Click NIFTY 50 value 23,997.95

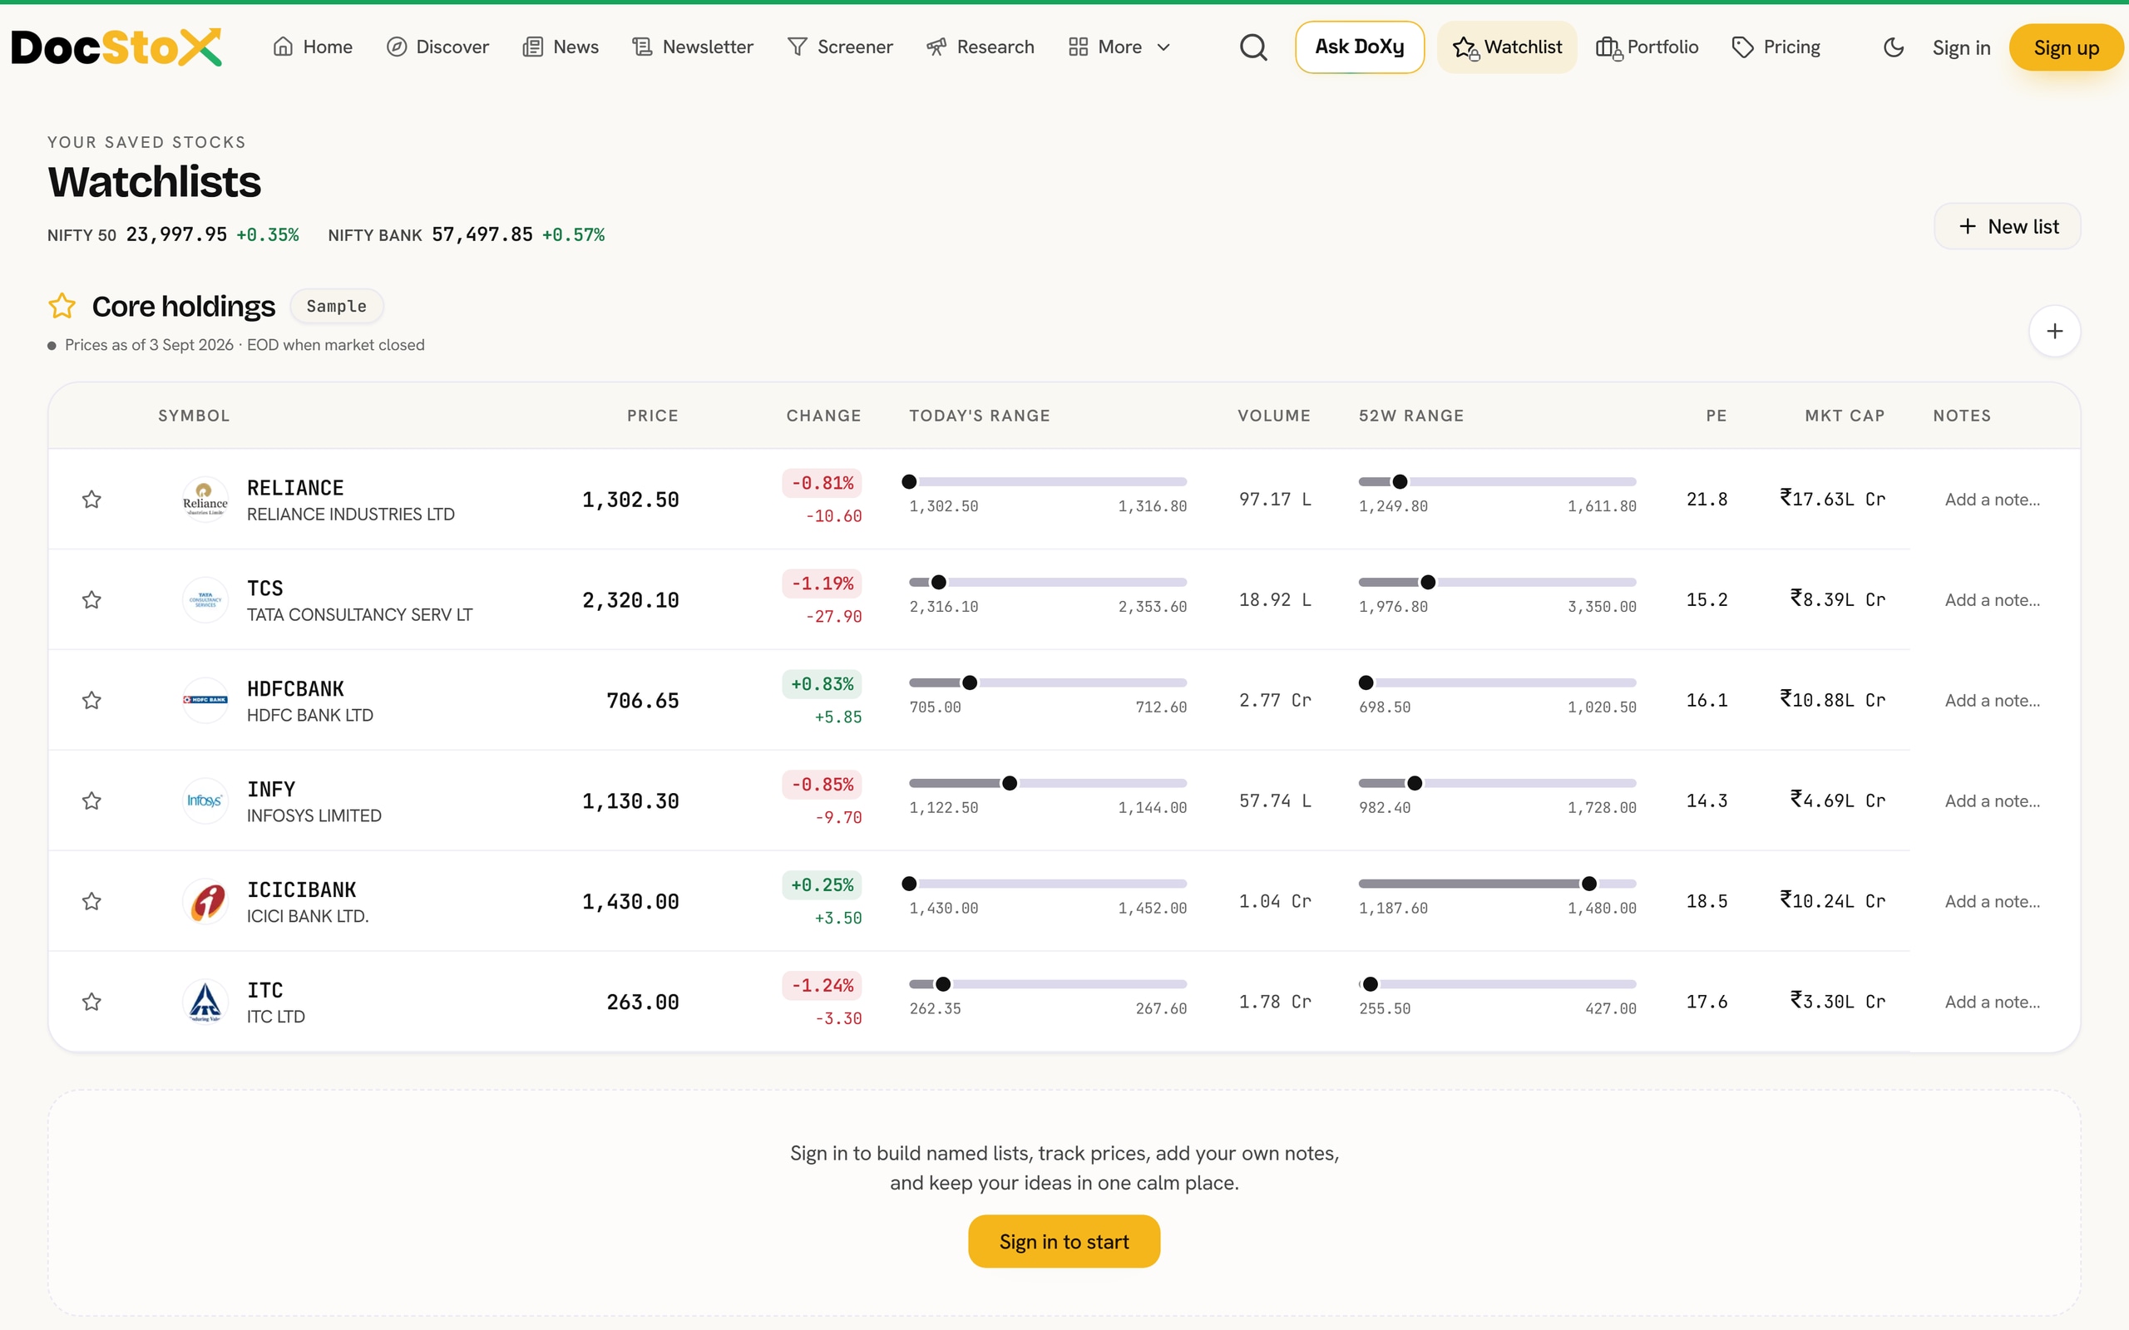176,235
